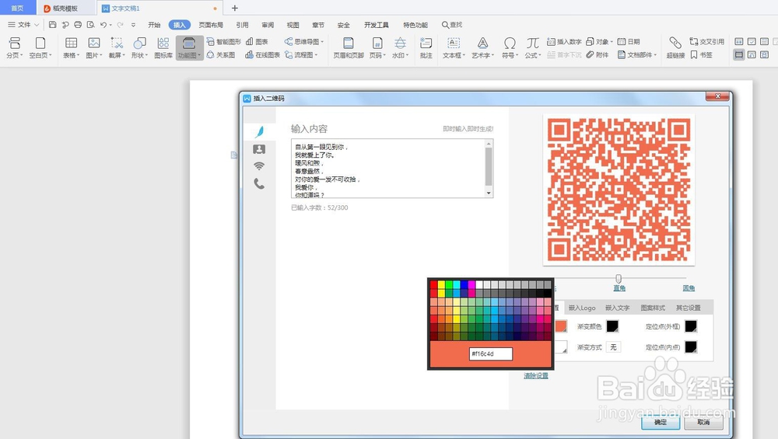Open the 形状 shapes dropdown

139,47
